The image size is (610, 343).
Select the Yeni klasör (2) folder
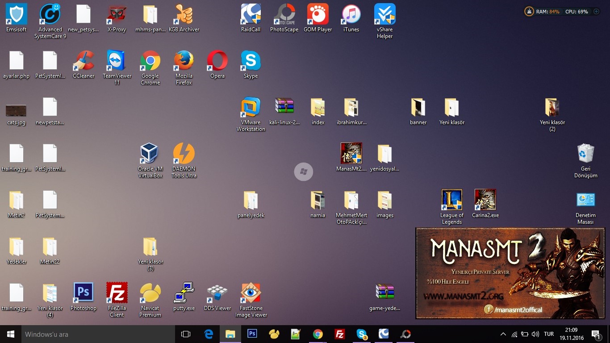point(552,114)
